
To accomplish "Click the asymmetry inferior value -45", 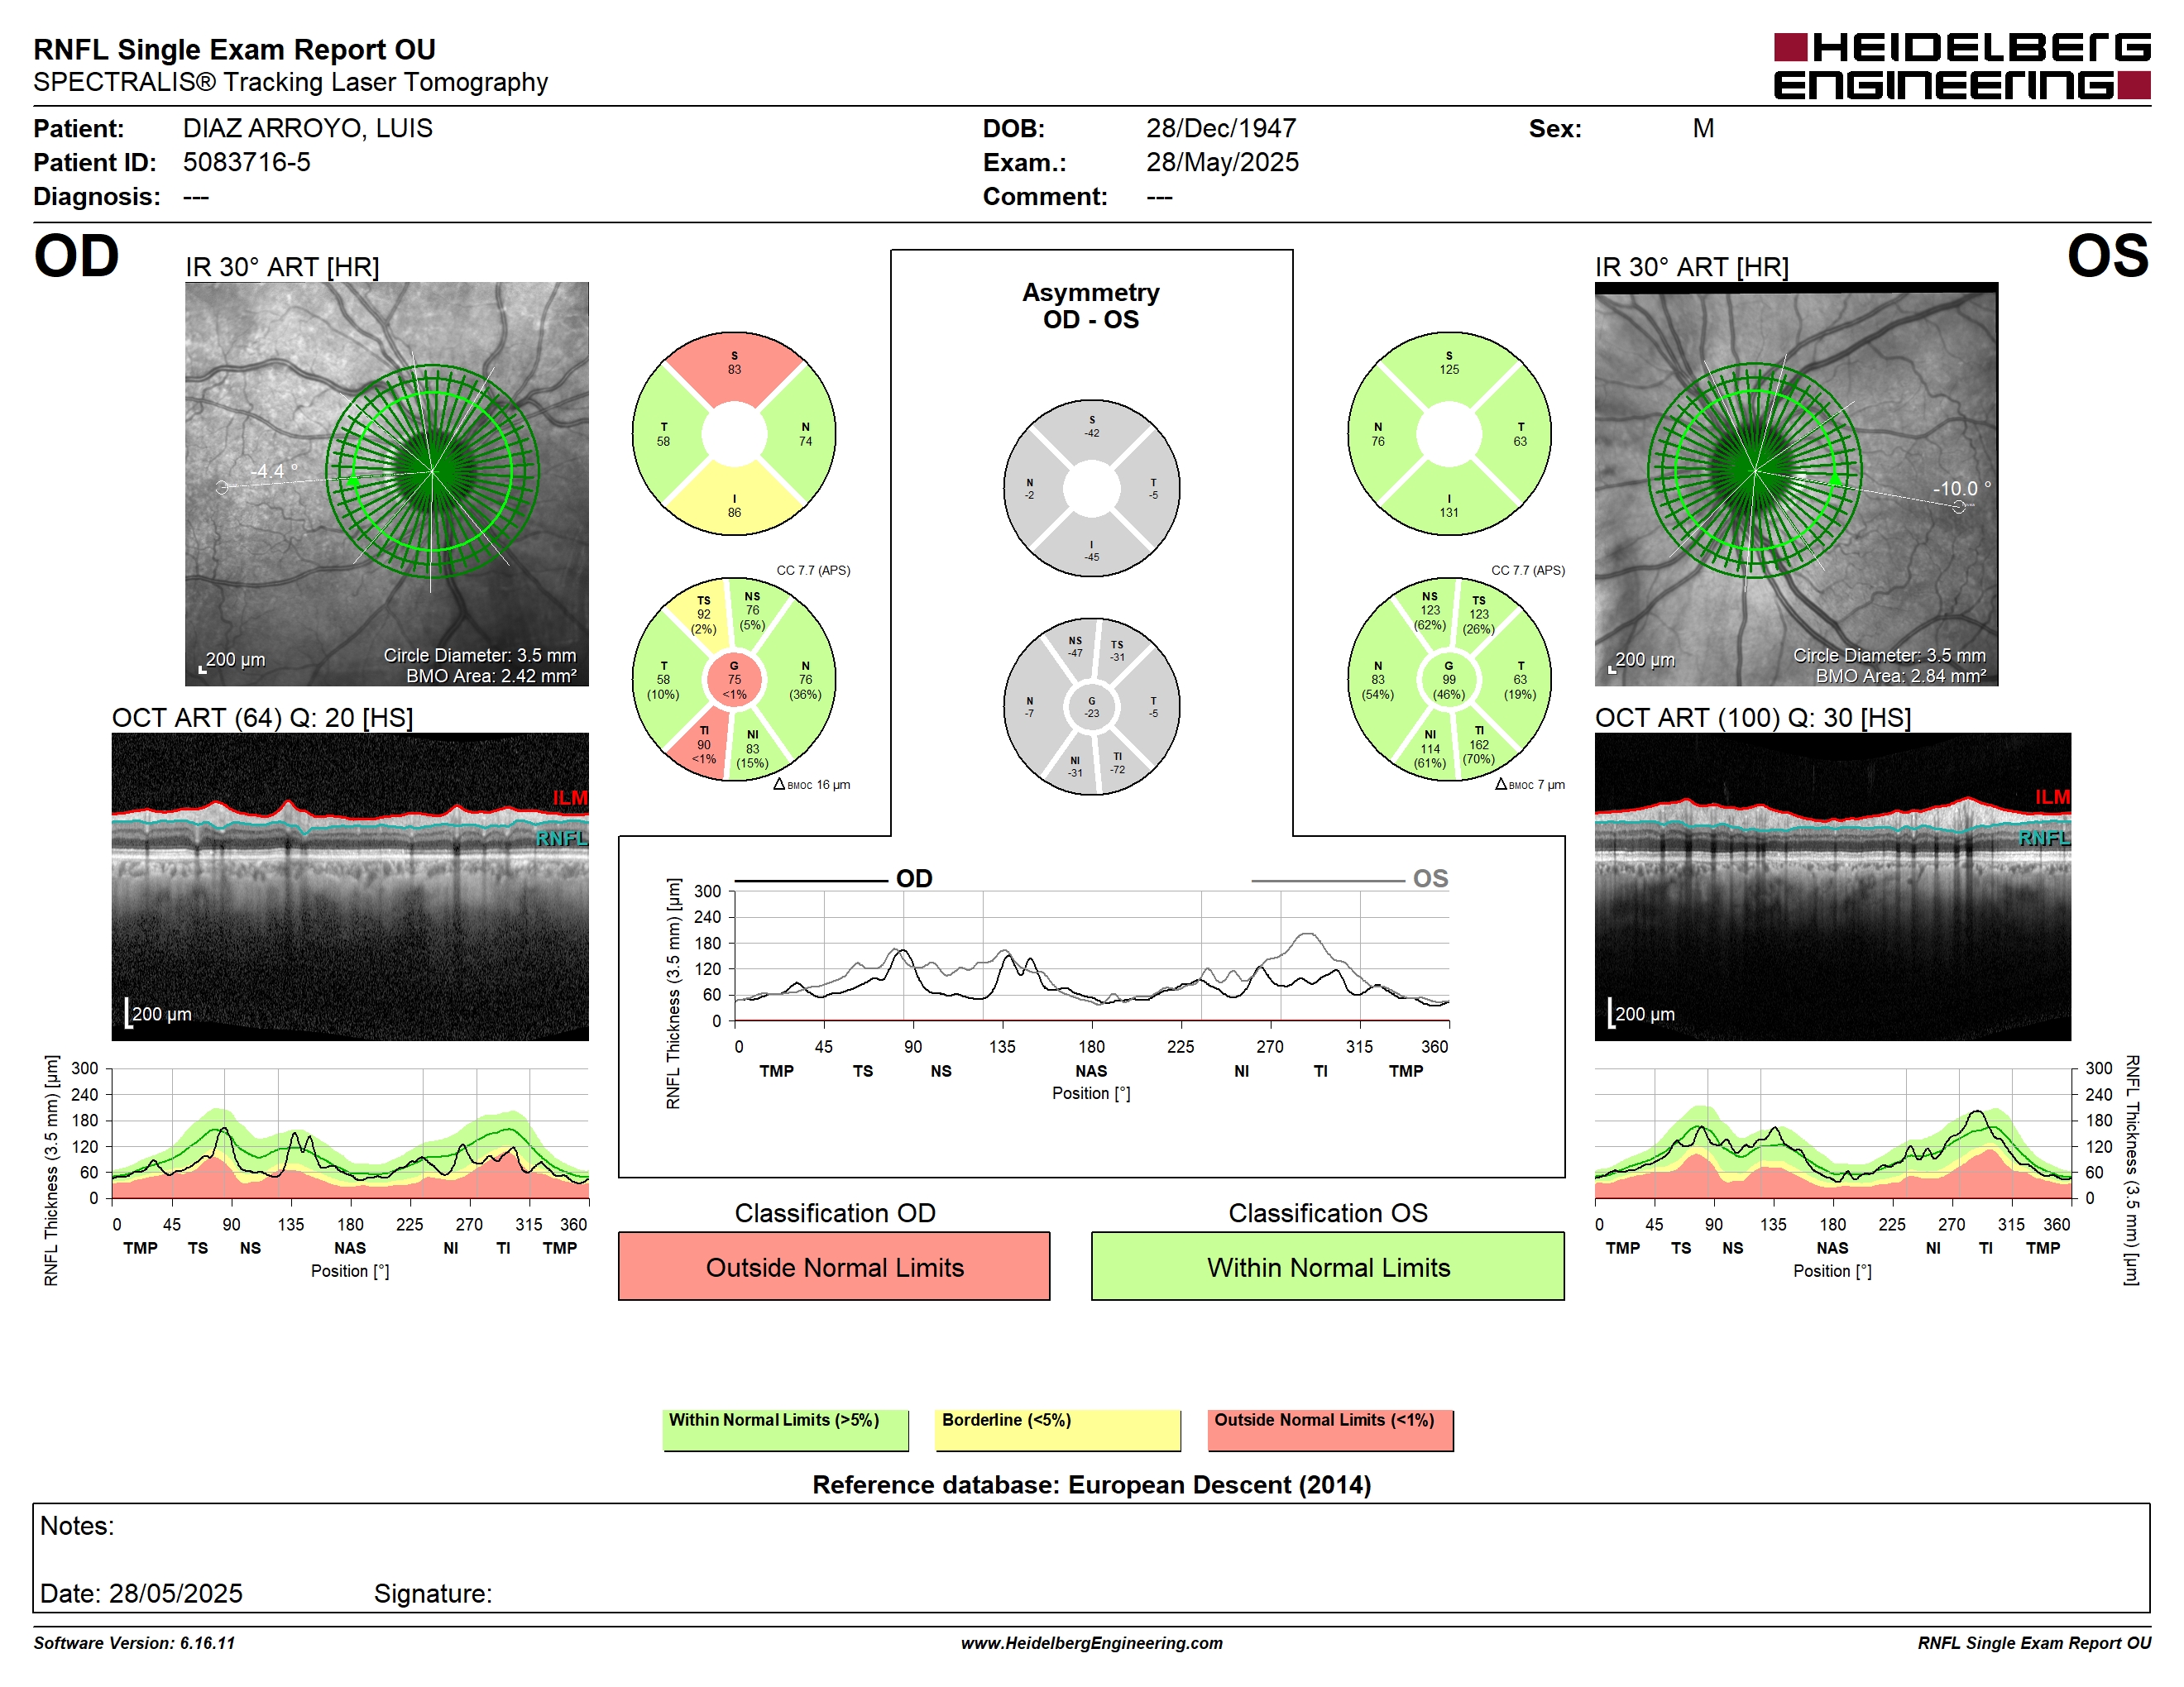I will pos(1092,557).
